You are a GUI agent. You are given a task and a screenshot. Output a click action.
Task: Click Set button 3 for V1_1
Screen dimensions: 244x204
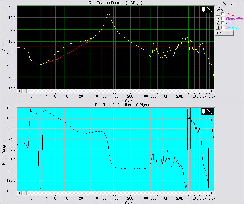point(218,23)
